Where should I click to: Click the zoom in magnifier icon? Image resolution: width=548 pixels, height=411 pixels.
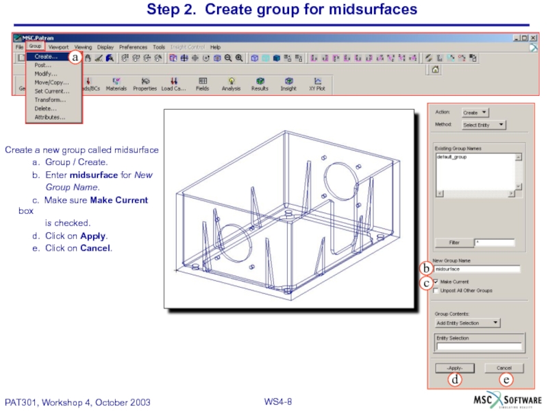point(239,58)
